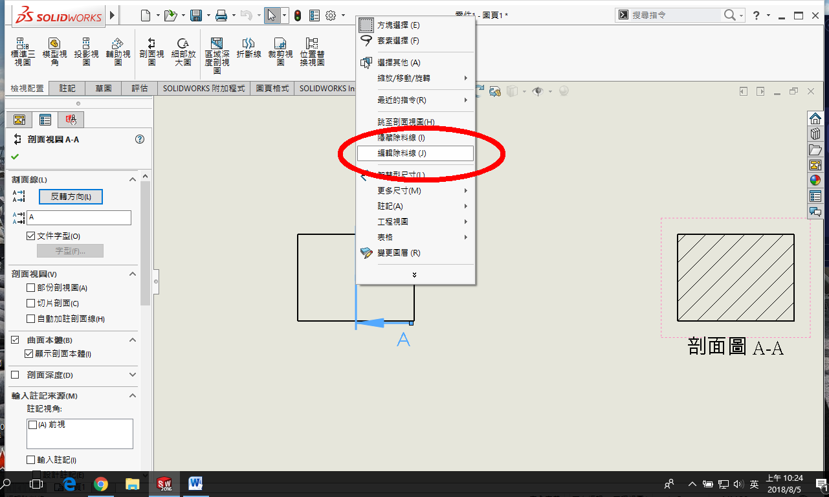The width and height of the screenshot is (829, 497).
Task: Collapse the 曲面本體 section chevron
Action: [133, 340]
